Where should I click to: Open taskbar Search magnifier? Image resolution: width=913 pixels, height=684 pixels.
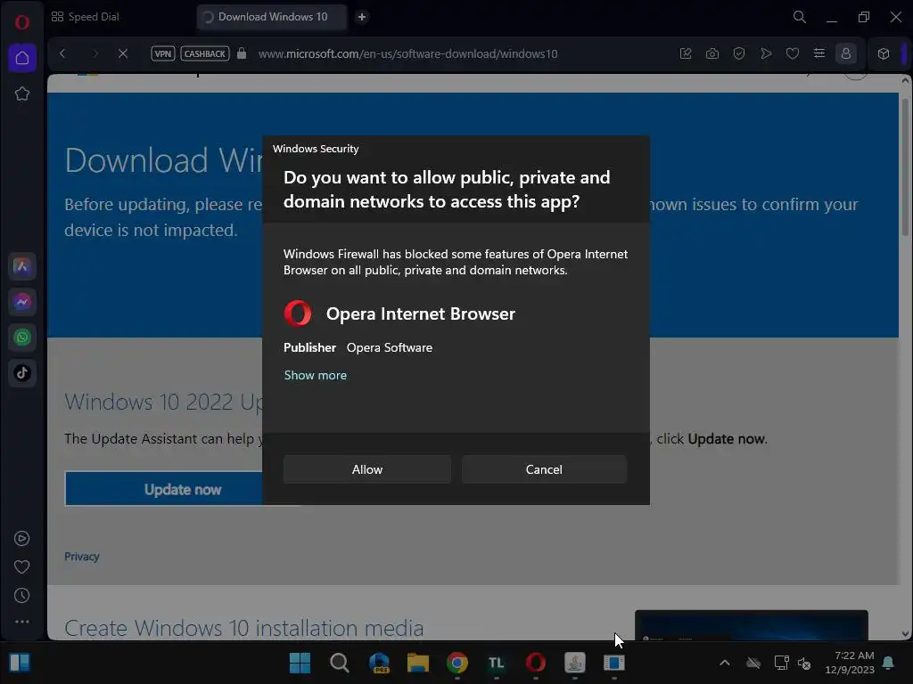pyautogui.click(x=340, y=663)
